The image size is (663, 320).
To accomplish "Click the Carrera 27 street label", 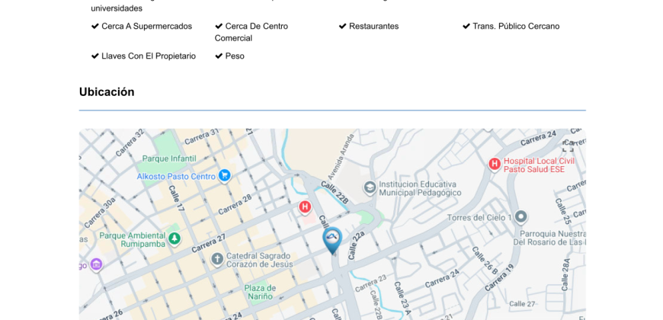I will coord(209,244).
